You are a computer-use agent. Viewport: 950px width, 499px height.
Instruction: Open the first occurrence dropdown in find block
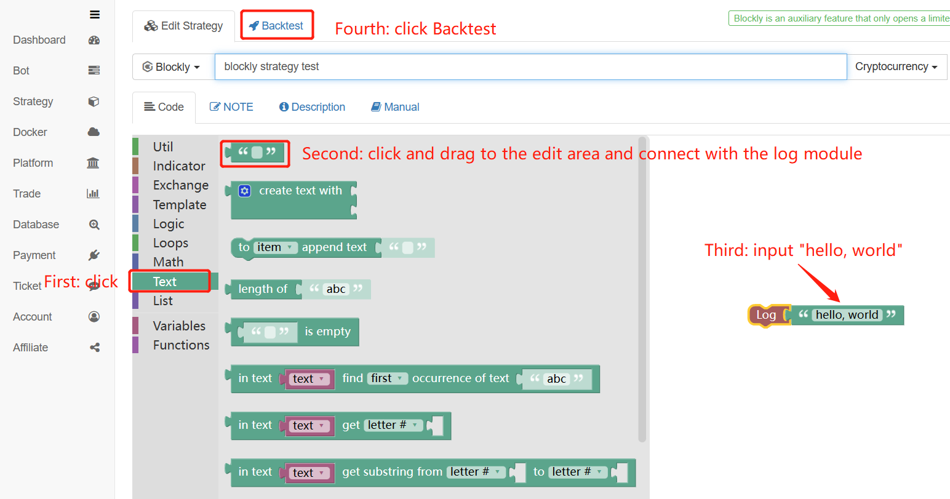click(x=388, y=378)
